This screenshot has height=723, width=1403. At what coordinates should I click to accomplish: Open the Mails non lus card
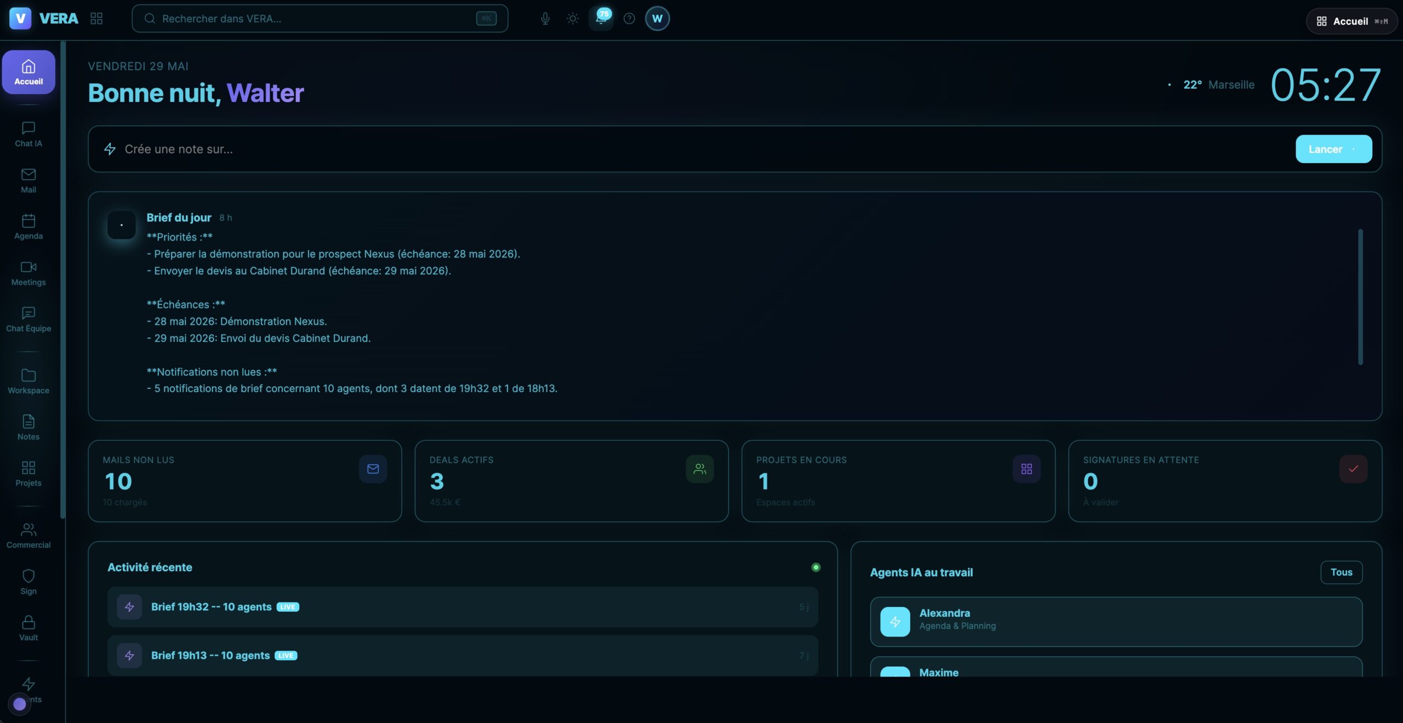point(245,481)
